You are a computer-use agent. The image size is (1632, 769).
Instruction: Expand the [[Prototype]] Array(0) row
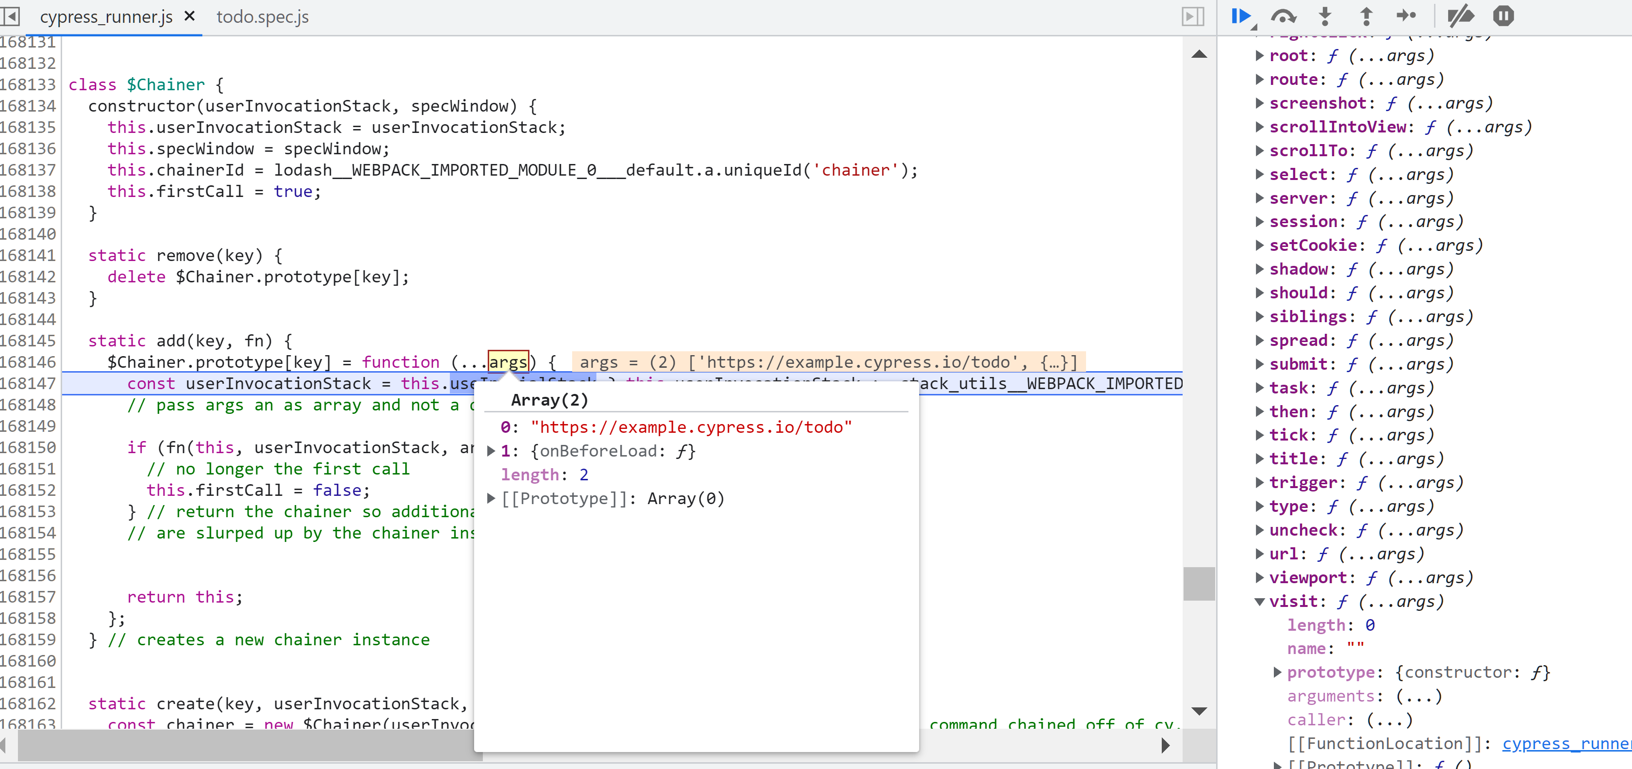(x=491, y=499)
